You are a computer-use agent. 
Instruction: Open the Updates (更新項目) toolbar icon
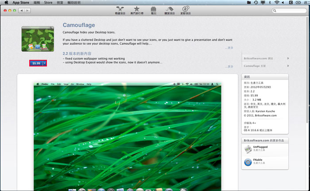186,10
